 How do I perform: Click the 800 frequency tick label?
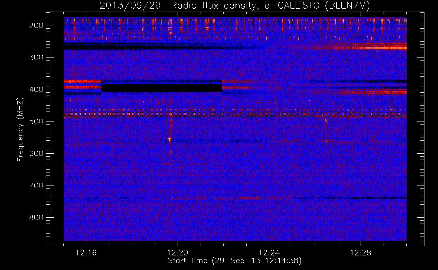tap(36, 218)
